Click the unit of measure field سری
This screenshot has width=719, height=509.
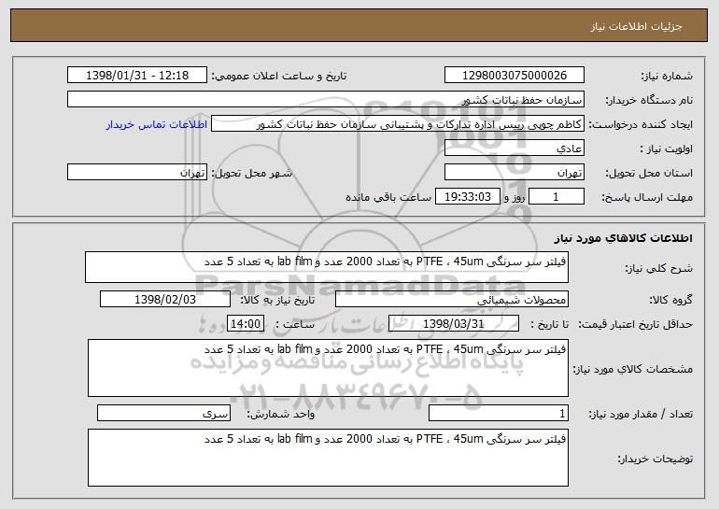coord(163,413)
